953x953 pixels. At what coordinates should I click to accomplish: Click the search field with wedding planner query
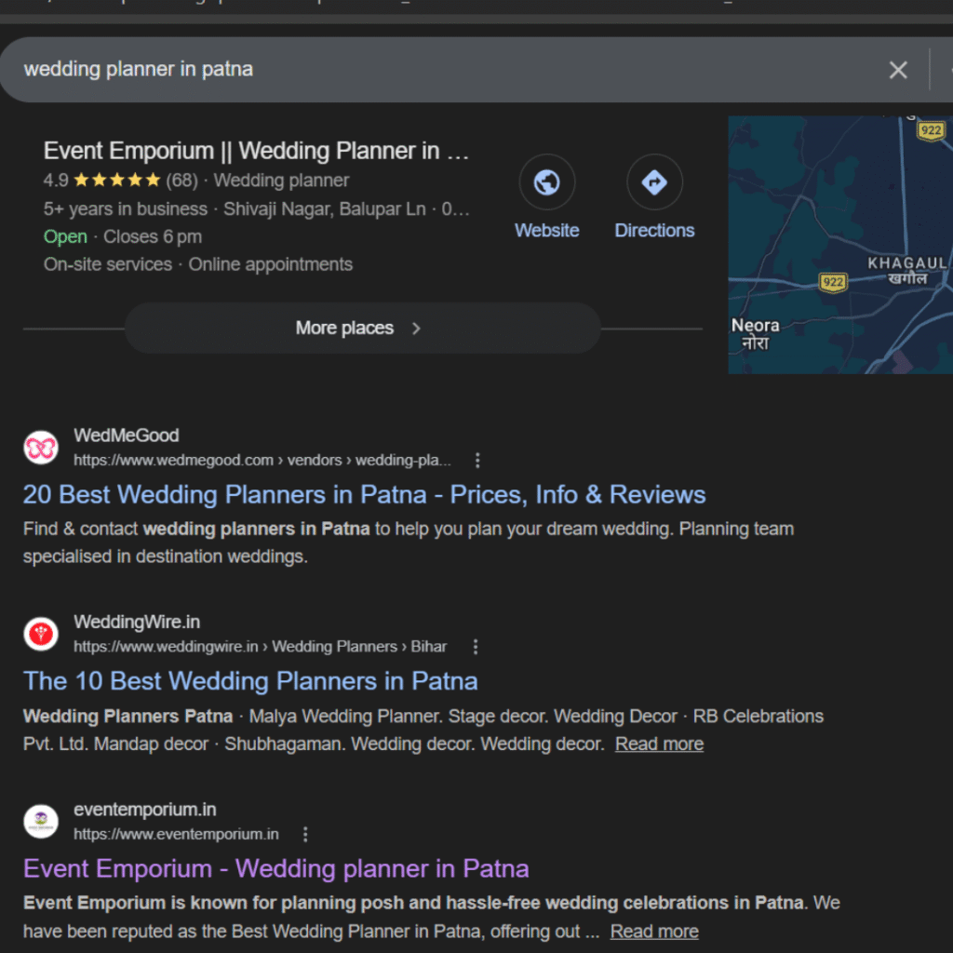coord(419,70)
